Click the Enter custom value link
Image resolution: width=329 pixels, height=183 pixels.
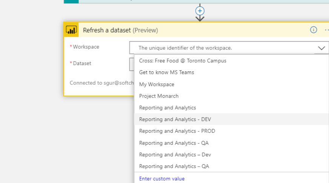click(x=162, y=178)
